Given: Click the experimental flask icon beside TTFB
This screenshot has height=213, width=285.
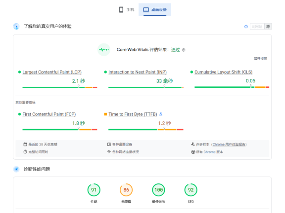Looking at the screenshot, I should pos(161,114).
